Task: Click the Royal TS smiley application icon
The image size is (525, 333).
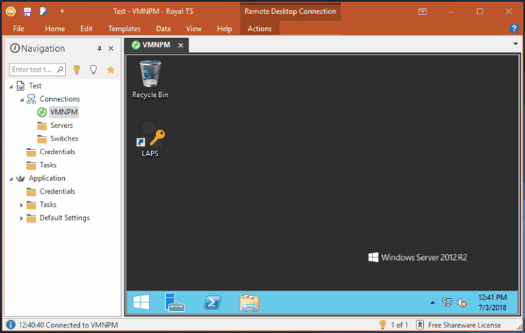Action: (x=11, y=12)
